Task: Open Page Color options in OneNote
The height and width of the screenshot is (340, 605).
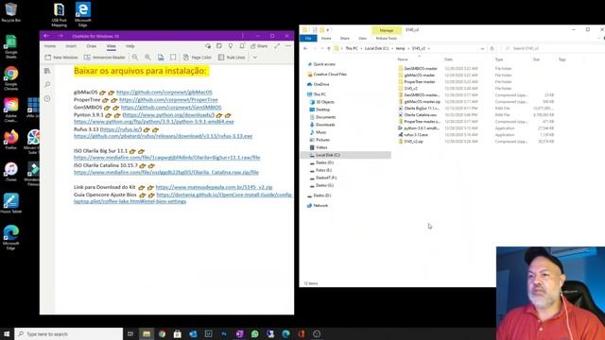Action: pos(198,58)
